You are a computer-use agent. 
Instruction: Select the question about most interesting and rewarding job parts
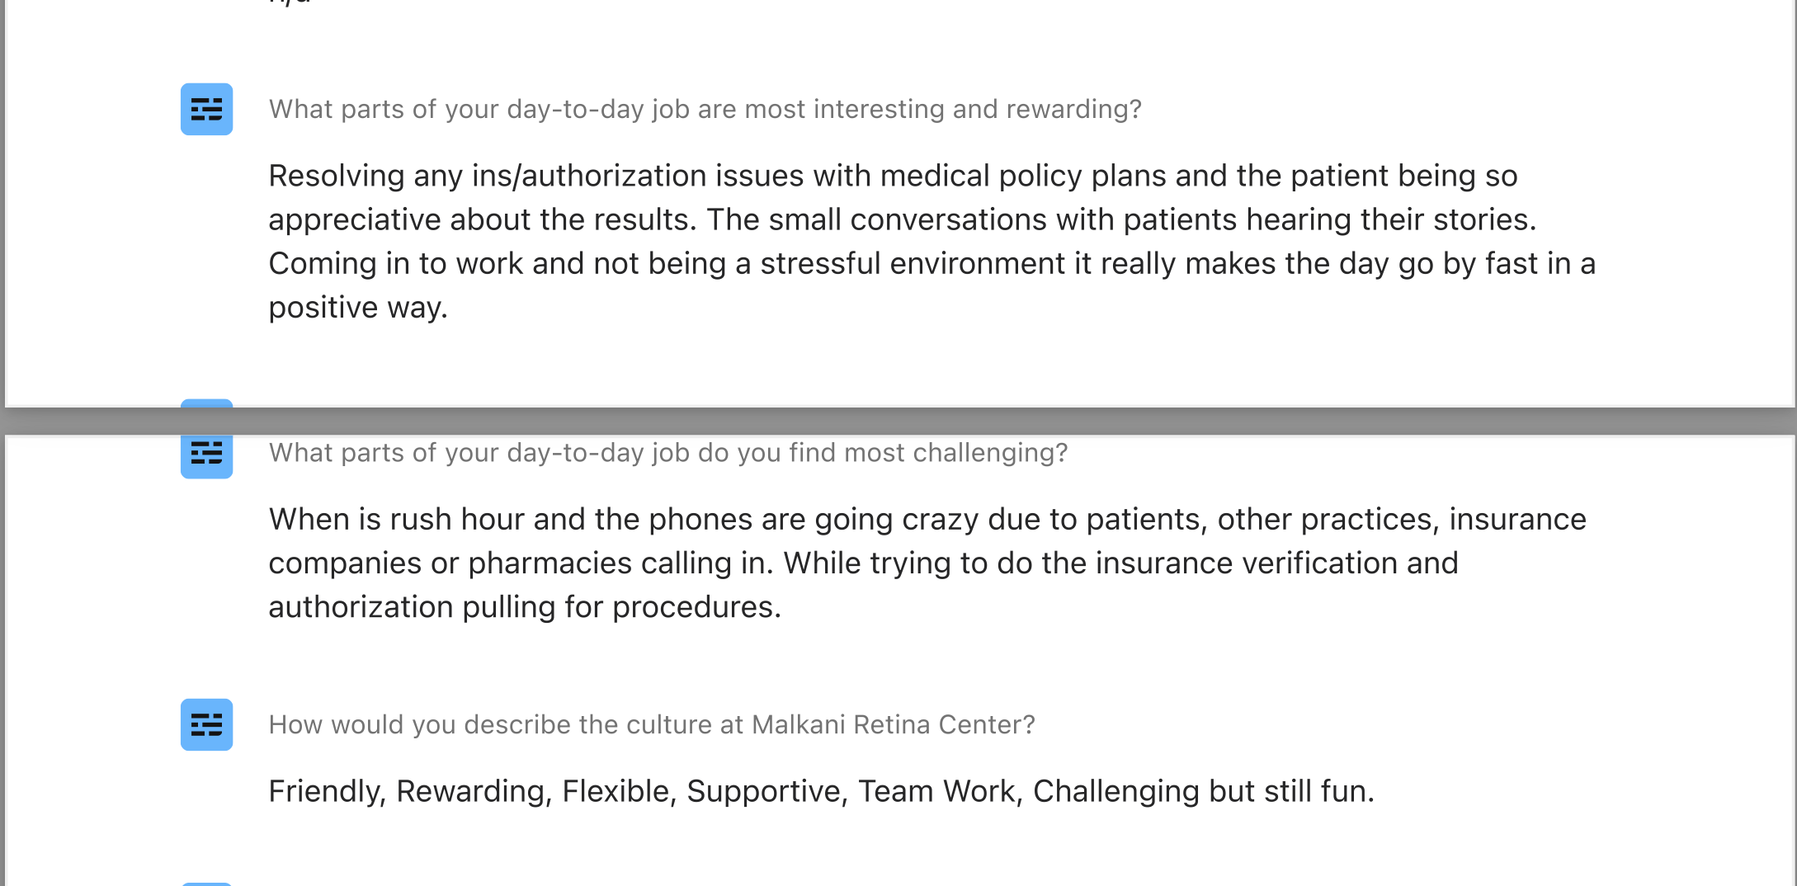click(705, 109)
